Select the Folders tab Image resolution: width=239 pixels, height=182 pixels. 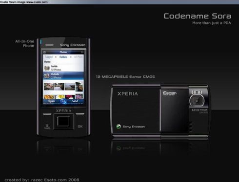point(63,57)
